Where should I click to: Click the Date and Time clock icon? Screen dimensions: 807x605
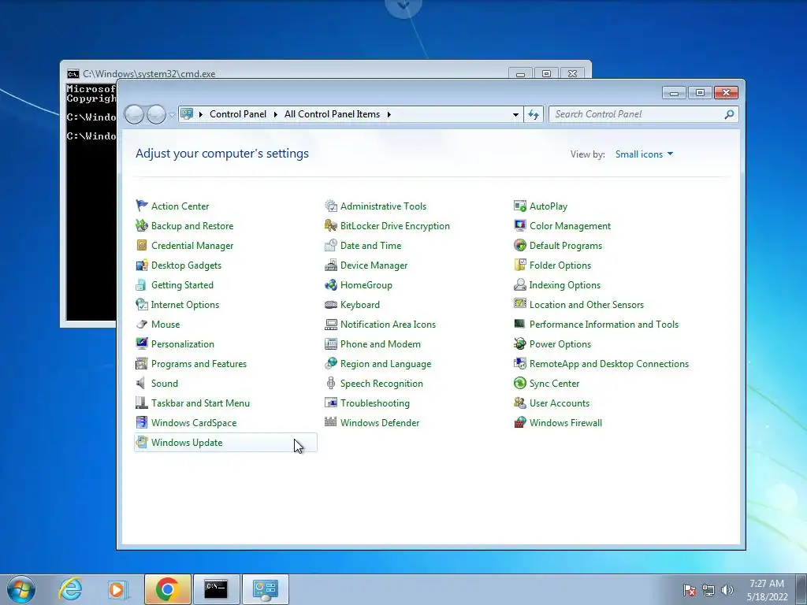coord(331,246)
